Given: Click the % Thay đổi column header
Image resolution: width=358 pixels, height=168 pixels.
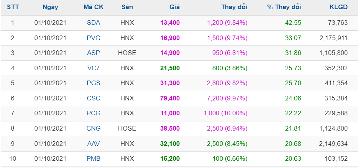Looking at the screenshot, I should point(284,7).
